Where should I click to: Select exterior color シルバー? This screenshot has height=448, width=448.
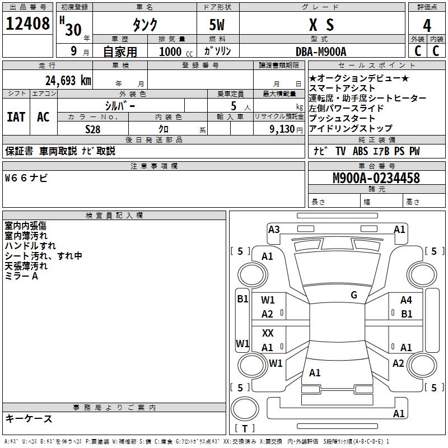120,106
